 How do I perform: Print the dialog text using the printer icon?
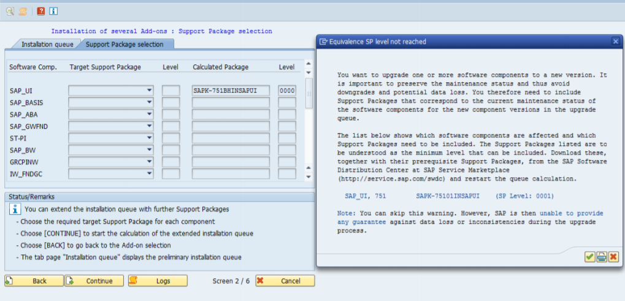click(602, 257)
